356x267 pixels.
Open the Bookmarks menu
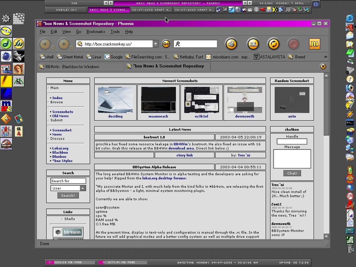[x=96, y=32]
